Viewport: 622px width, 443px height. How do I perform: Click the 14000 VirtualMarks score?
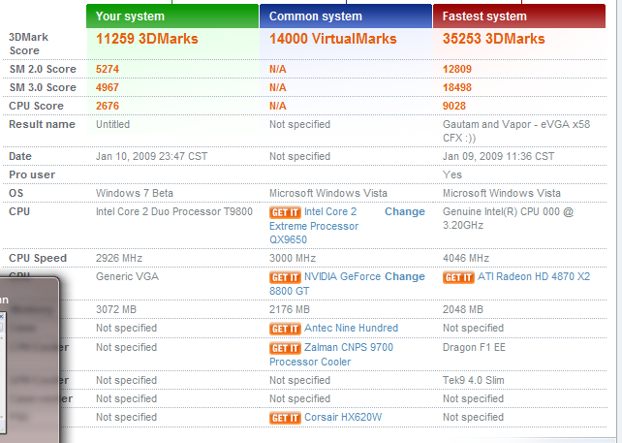[333, 39]
